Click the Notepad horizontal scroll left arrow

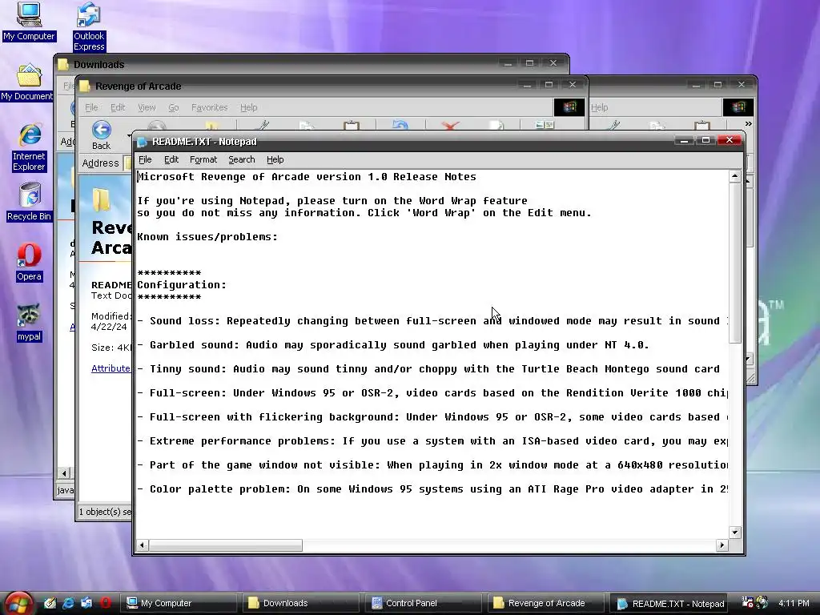click(x=142, y=545)
